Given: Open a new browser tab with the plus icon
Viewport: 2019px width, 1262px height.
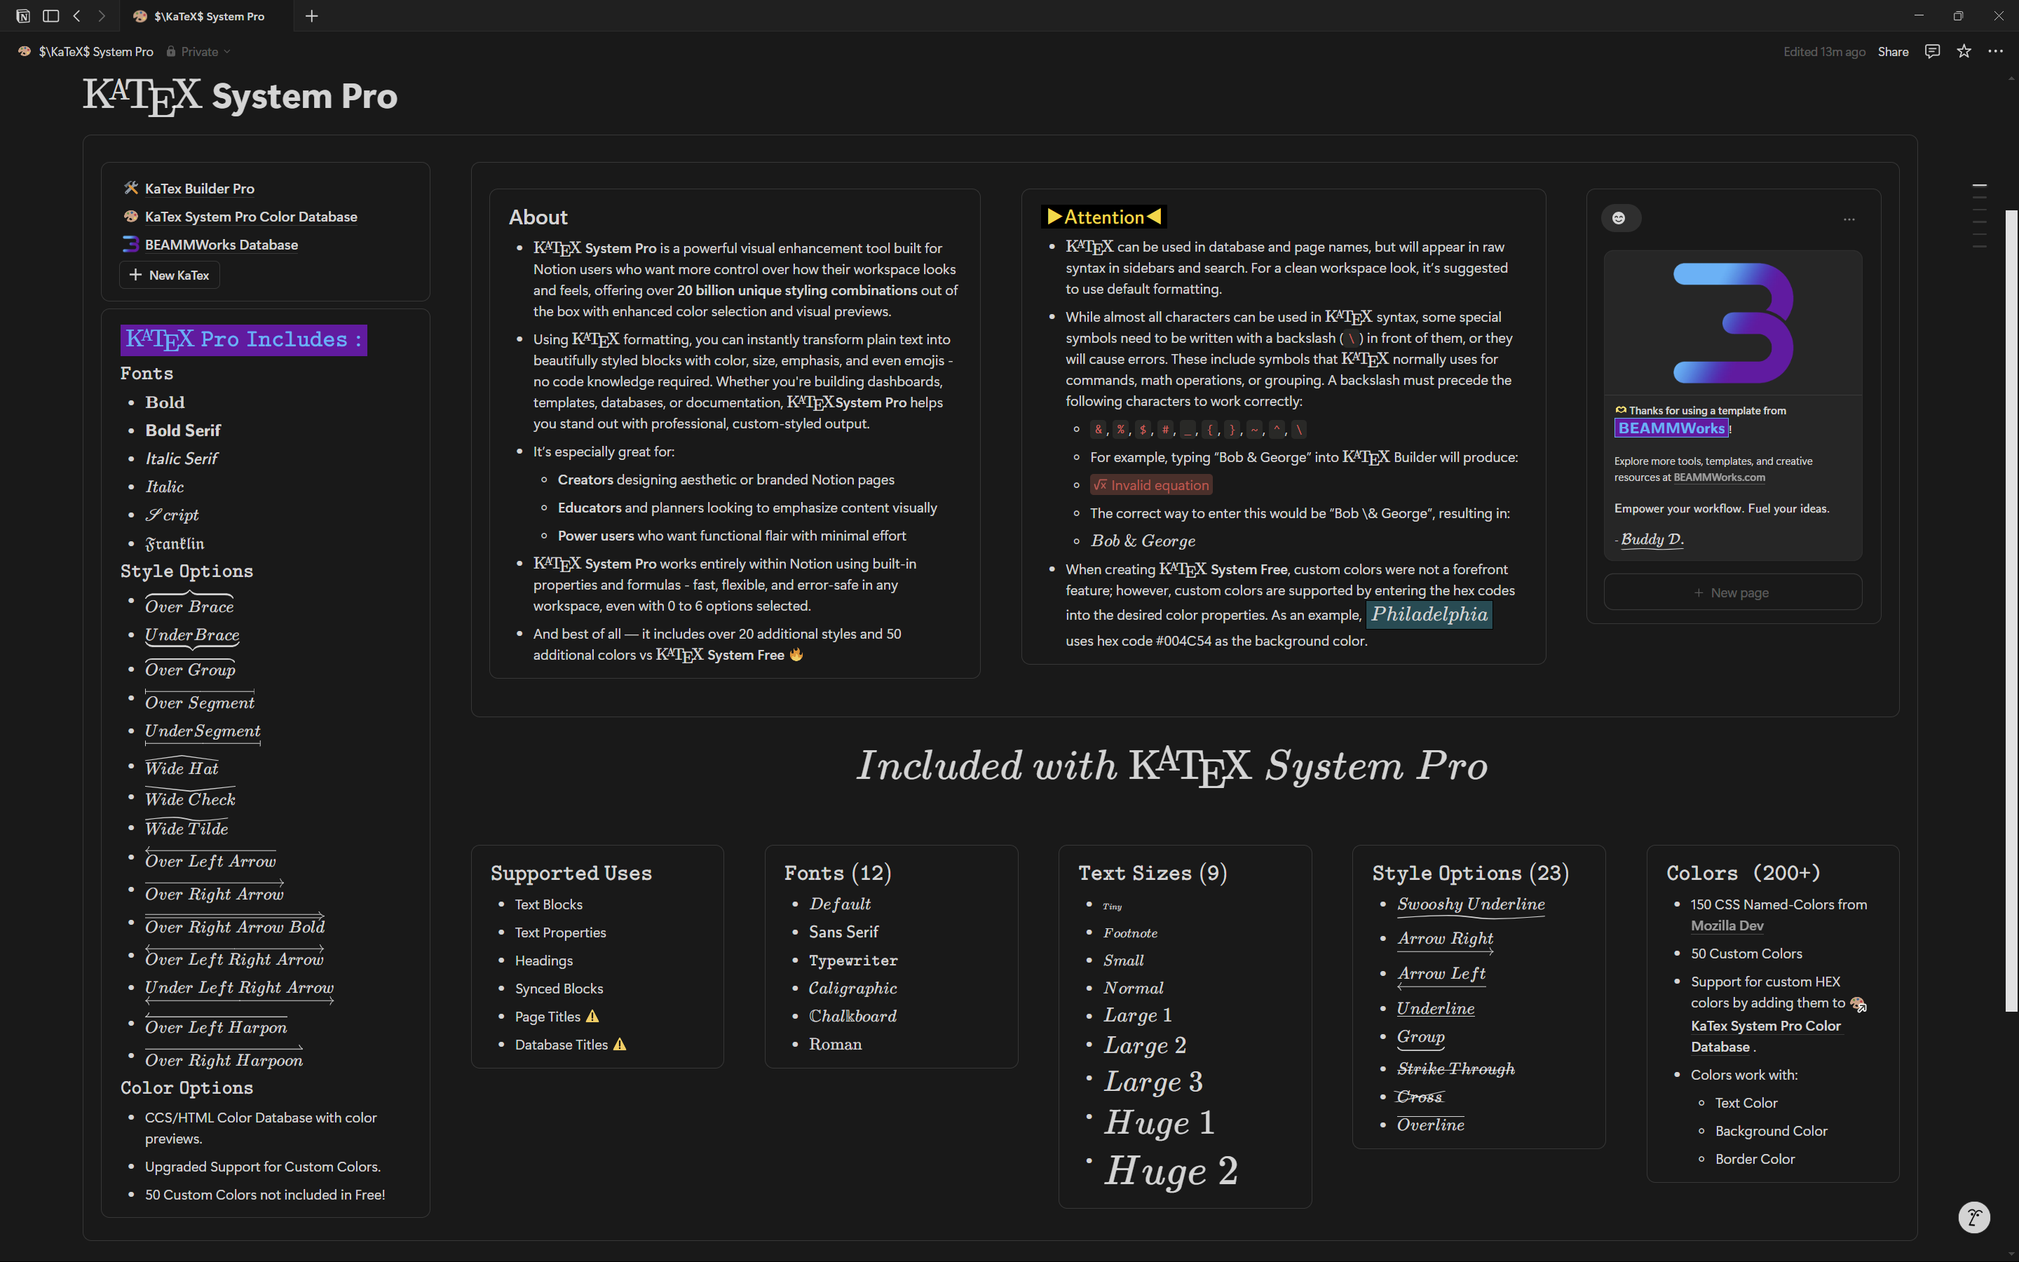Looking at the screenshot, I should coord(311,16).
